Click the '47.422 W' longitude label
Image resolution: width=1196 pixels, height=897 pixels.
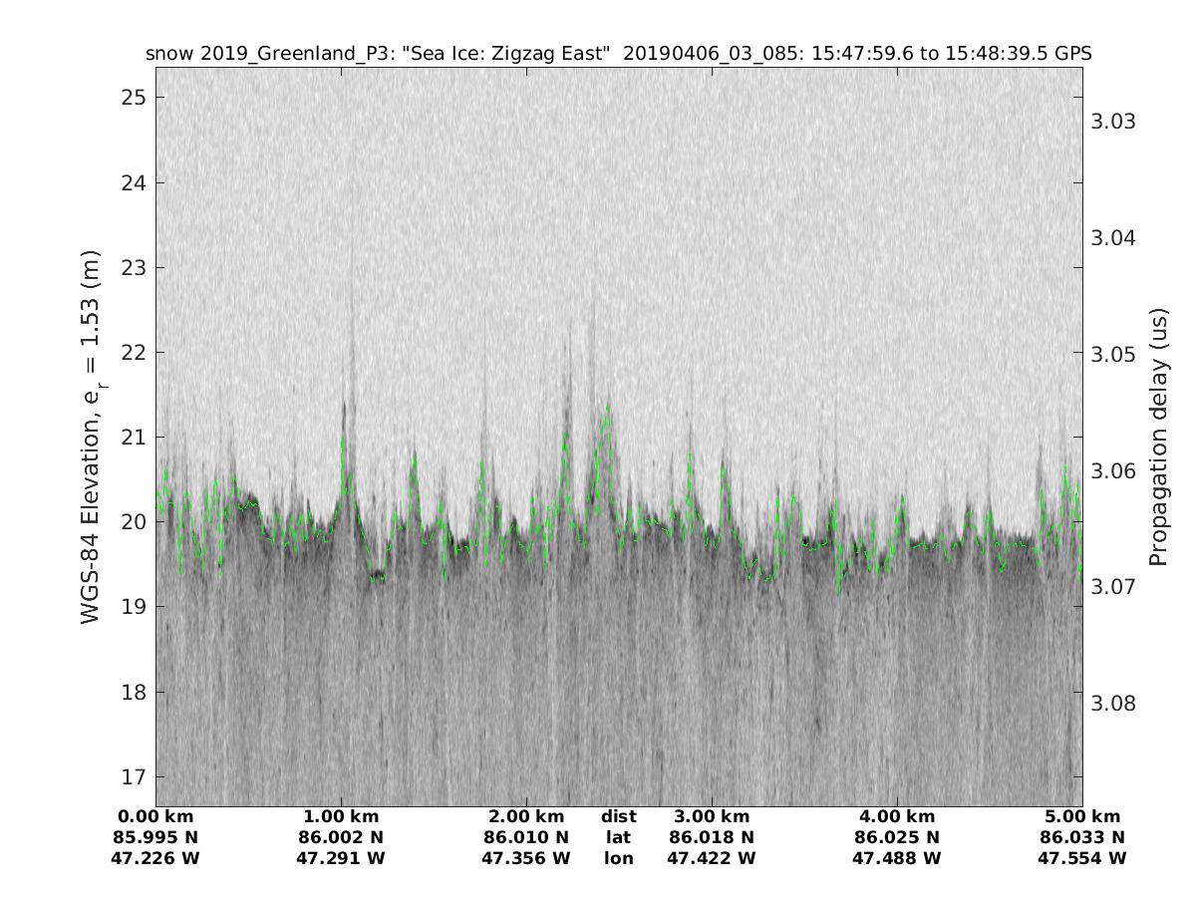[x=712, y=858]
